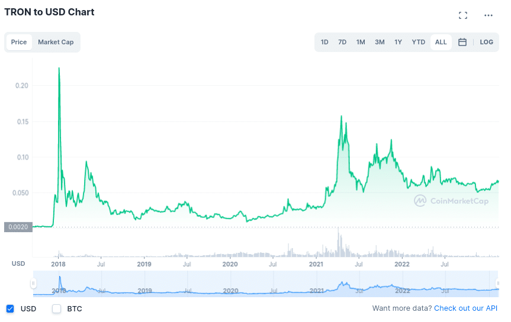The height and width of the screenshot is (322, 511).
Task: Click the 'Want more data?' text
Action: pyautogui.click(x=402, y=308)
